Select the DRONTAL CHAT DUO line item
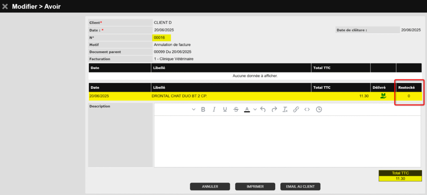Image resolution: width=427 pixels, height=195 pixels. tap(179, 96)
